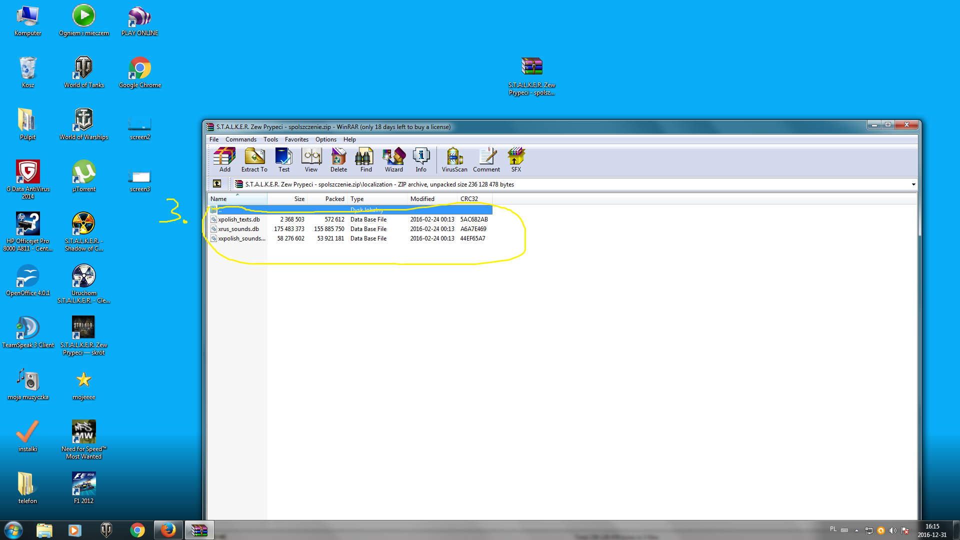Screen dimensions: 960x540
Task: Open the archive Comment tool
Action: [486, 159]
